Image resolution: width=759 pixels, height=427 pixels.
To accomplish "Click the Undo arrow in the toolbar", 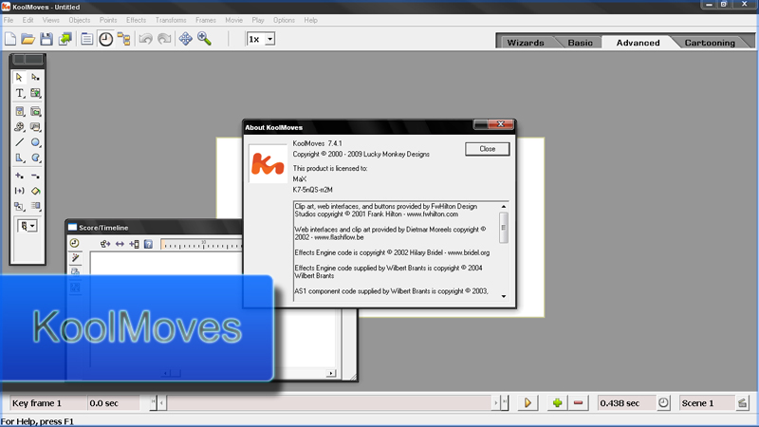I will point(146,39).
